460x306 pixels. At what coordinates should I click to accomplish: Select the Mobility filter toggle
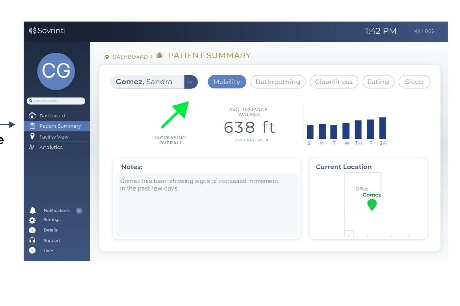(227, 82)
